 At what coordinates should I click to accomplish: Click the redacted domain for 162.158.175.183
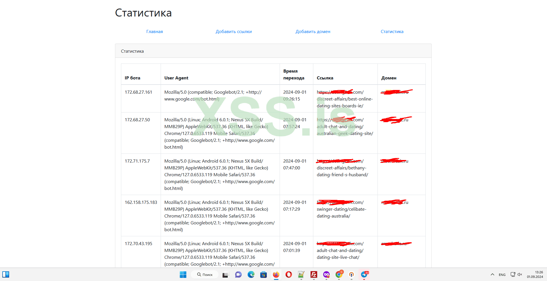tap(395, 202)
